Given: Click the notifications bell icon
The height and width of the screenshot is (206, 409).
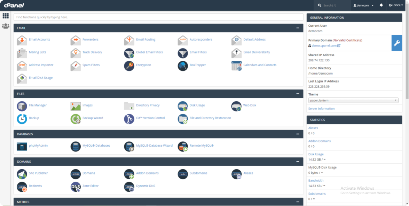Looking at the screenshot, I should 381,5.
